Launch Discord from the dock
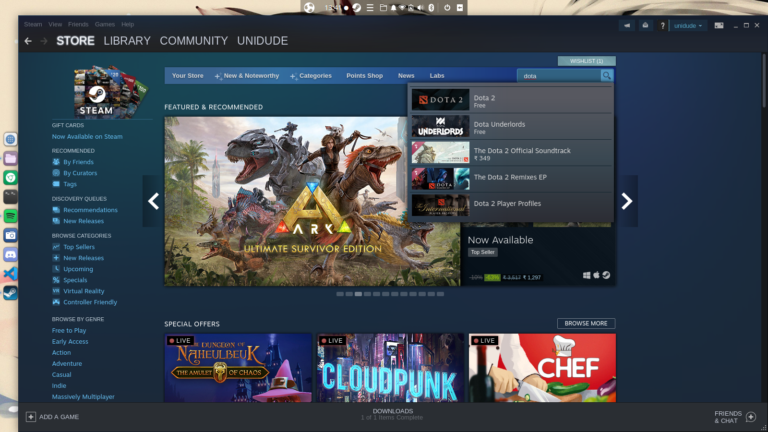The height and width of the screenshot is (432, 768). point(11,254)
